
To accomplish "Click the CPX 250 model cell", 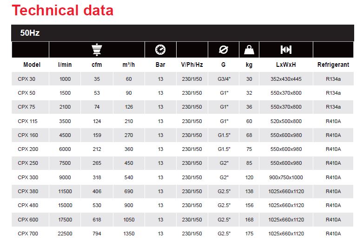I will 28,163.
